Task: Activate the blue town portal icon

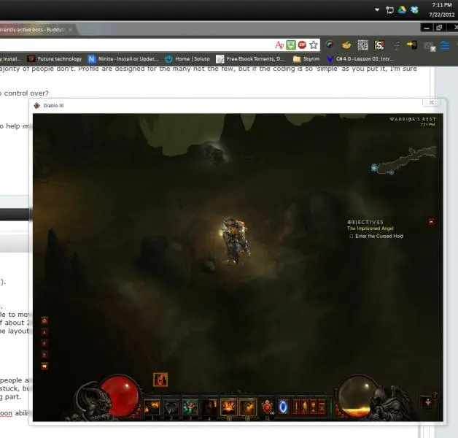Action: 283,407
